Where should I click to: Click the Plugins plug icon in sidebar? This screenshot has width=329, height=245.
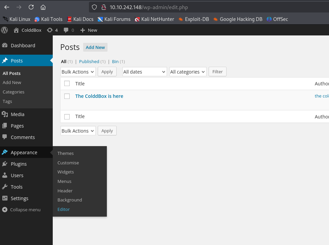[5, 164]
